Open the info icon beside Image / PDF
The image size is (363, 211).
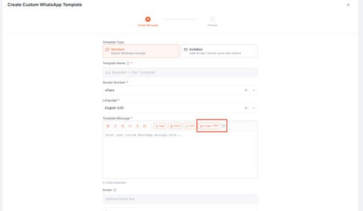click(223, 126)
